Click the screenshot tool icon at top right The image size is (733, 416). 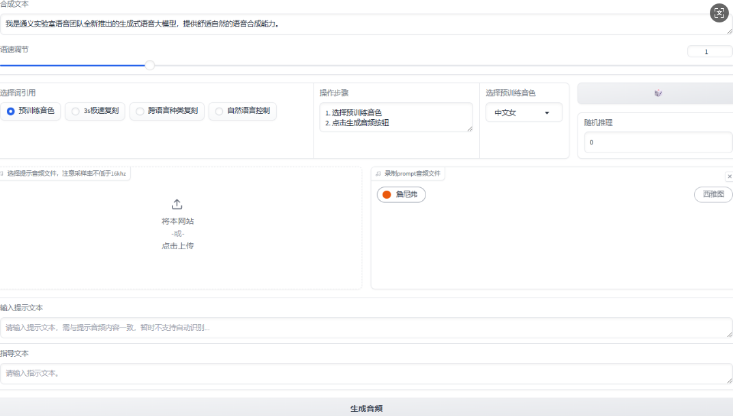[719, 12]
